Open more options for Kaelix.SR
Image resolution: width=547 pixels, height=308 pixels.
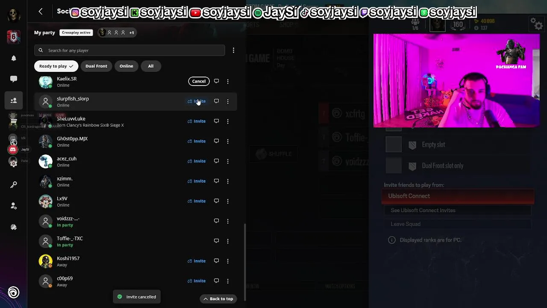[228, 81]
